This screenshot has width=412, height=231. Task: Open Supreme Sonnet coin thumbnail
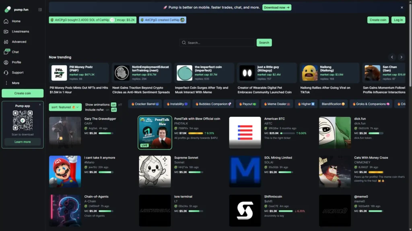point(155,172)
